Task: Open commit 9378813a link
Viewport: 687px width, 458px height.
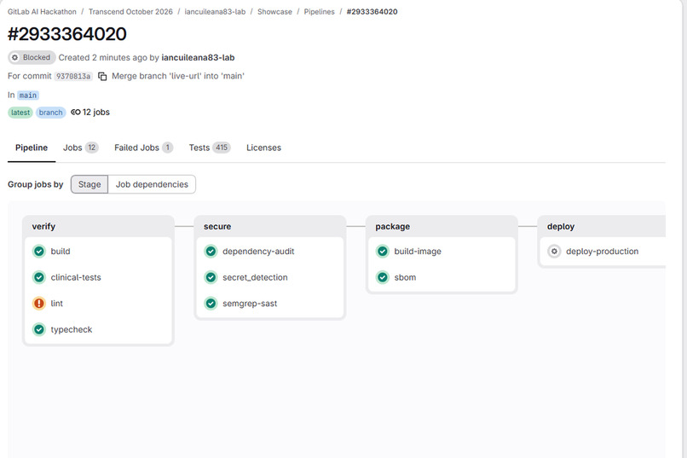Action: point(73,76)
